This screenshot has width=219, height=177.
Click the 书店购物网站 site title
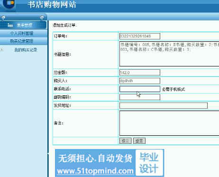tap(52, 4)
